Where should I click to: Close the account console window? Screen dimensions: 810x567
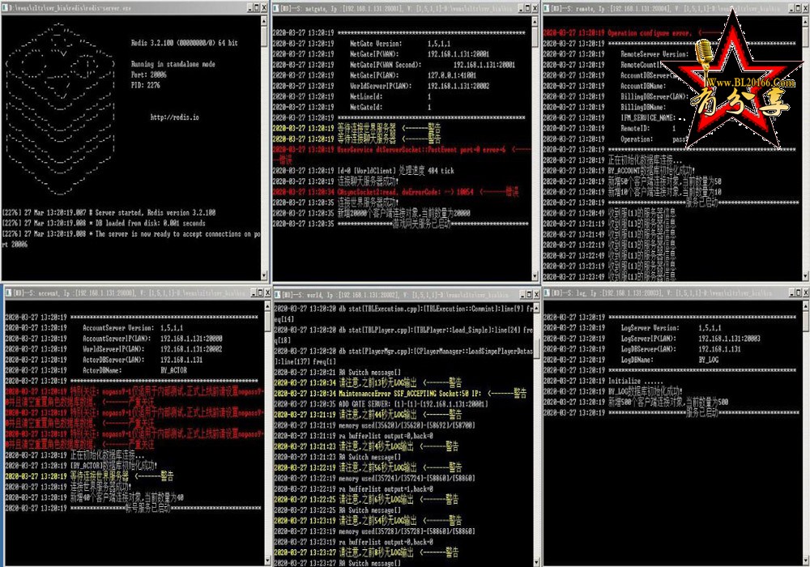267,292
